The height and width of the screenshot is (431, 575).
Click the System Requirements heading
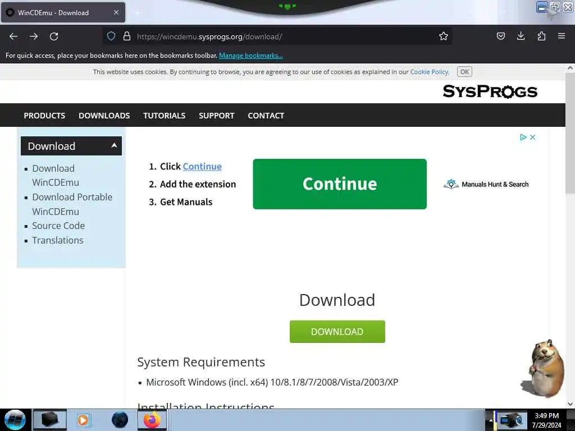point(201,362)
